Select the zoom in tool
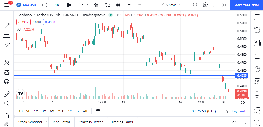 point(7,103)
